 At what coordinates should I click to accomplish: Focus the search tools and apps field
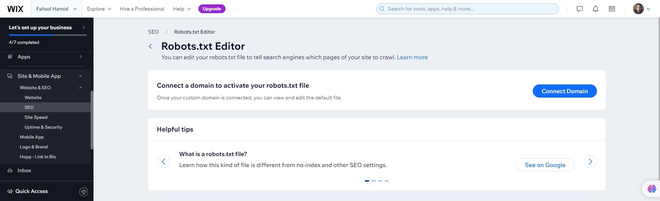click(469, 9)
